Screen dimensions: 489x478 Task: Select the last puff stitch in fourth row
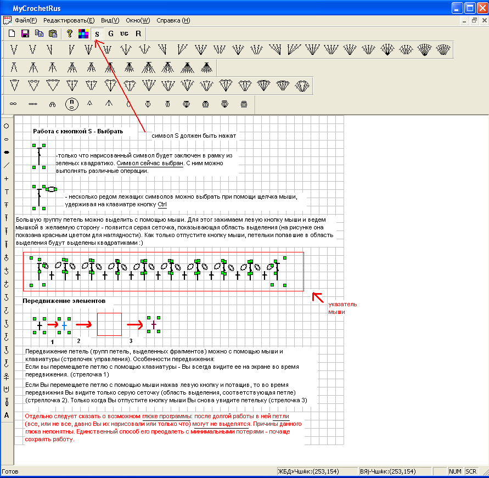click(244, 104)
